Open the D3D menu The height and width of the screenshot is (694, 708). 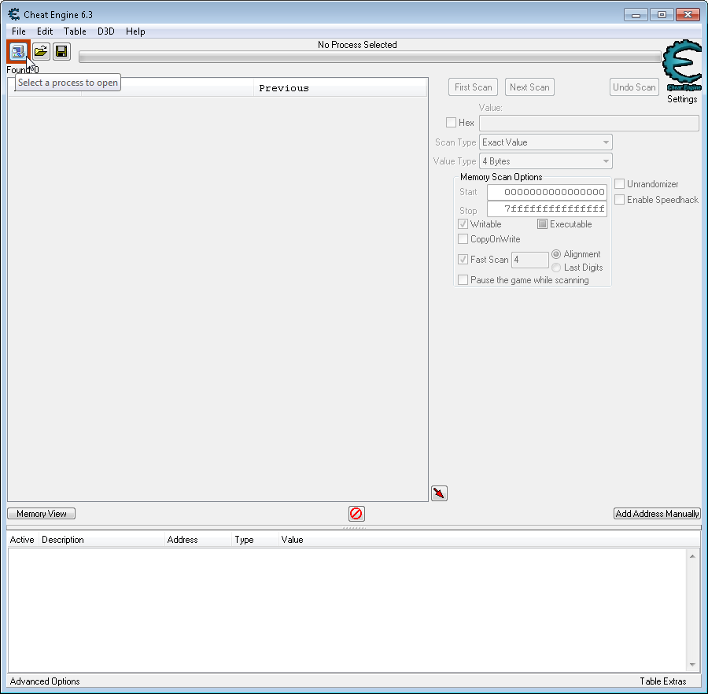(106, 31)
